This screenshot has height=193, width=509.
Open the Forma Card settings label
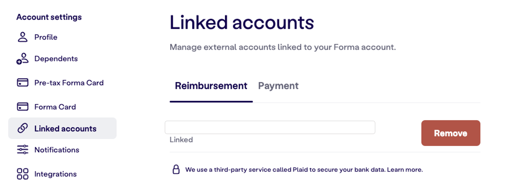coord(55,107)
